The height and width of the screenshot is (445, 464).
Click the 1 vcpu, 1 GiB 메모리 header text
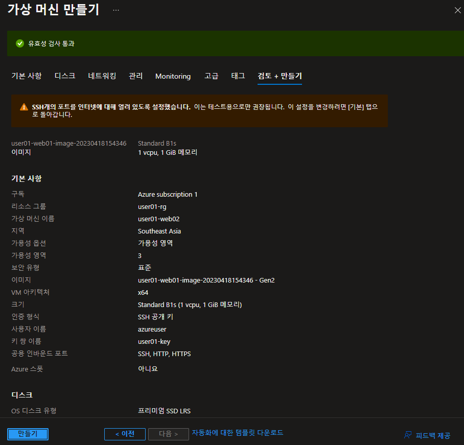tap(168, 152)
